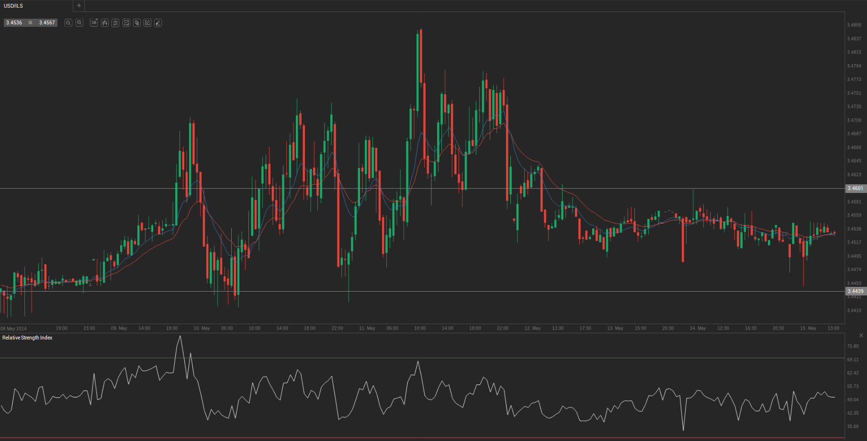Image resolution: width=867 pixels, height=441 pixels.
Task: Click the 3.4517 price axis label
Action: coord(854,242)
